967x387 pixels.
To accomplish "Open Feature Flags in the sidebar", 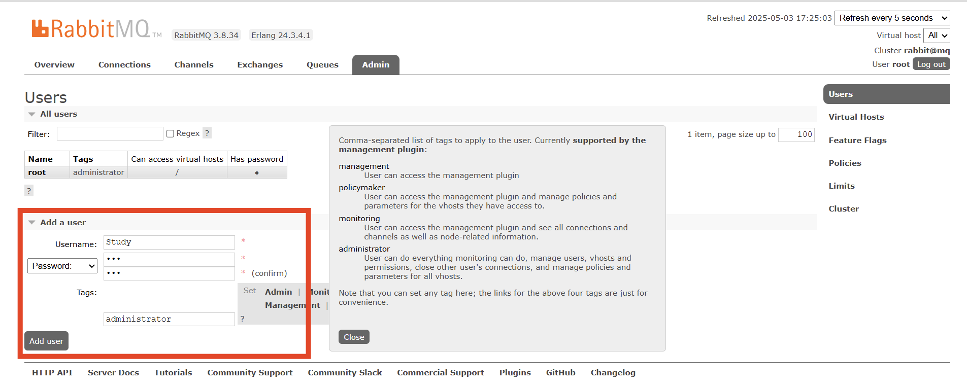I will coord(857,140).
